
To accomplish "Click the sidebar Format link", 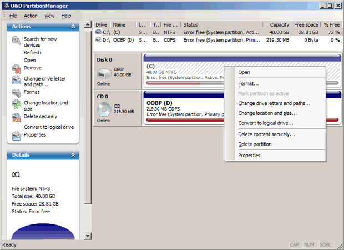I will pos(32,92).
